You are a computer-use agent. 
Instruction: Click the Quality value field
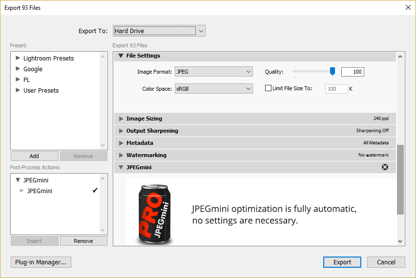353,72
